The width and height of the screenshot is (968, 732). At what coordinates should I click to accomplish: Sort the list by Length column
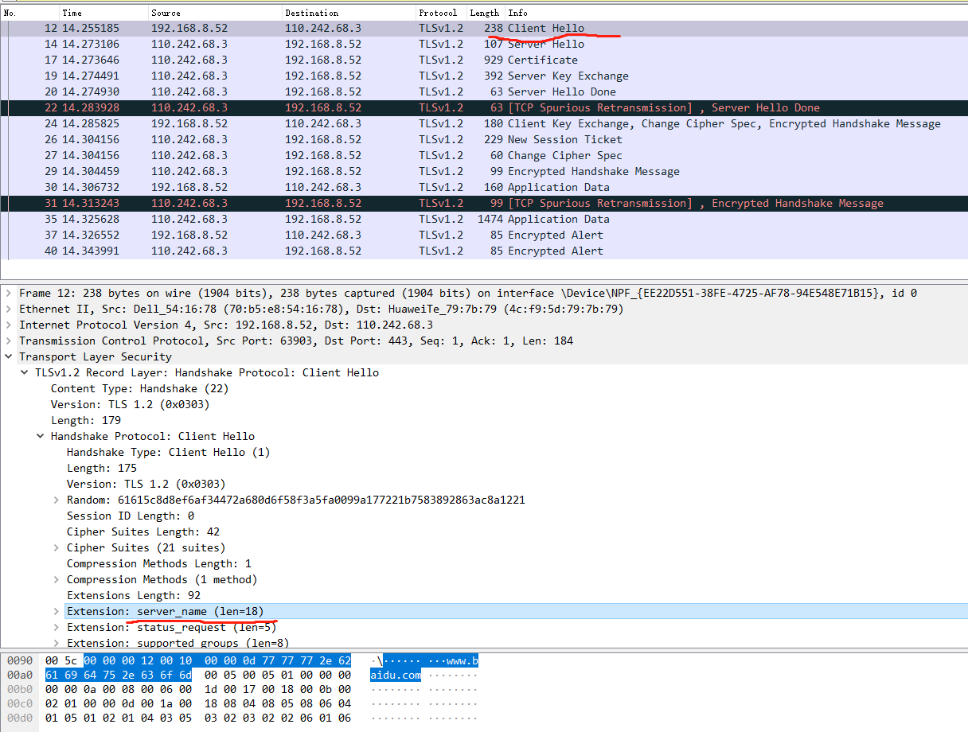pos(484,13)
